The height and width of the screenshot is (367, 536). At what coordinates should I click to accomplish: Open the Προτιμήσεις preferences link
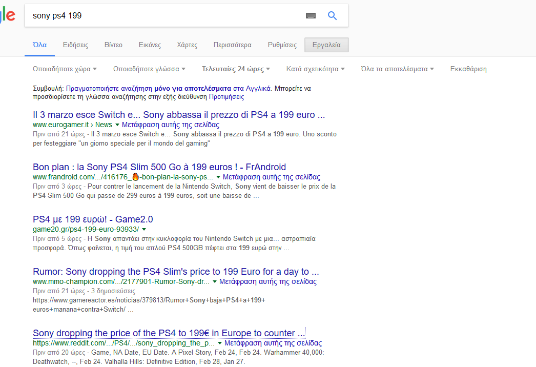[226, 97]
